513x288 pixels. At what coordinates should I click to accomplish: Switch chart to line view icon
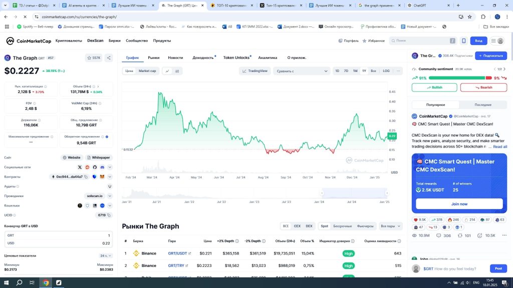point(167,71)
